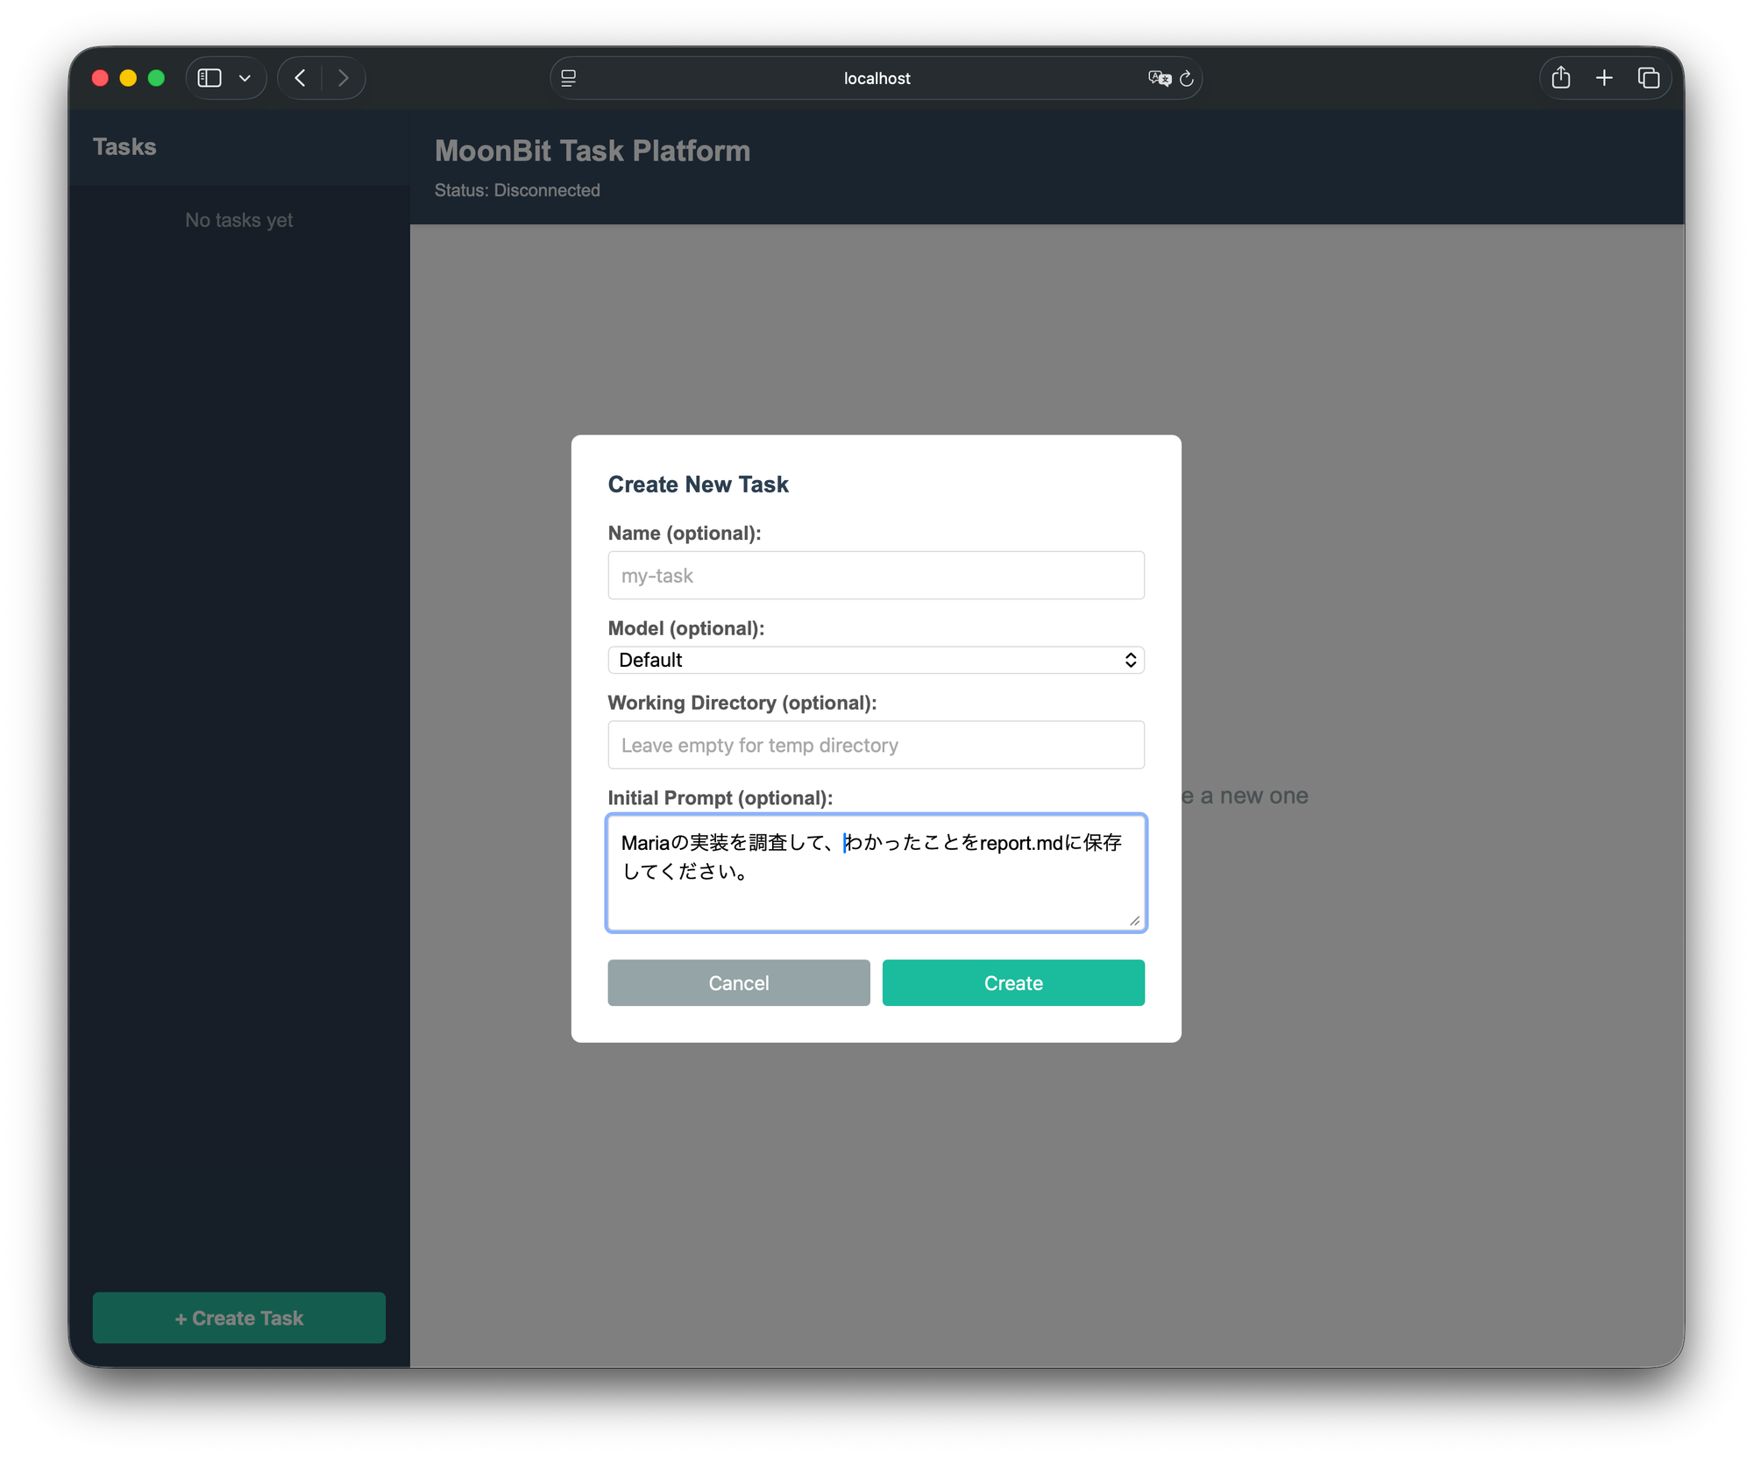Grab the textarea resize handle
The image size is (1753, 1458).
(1135, 920)
